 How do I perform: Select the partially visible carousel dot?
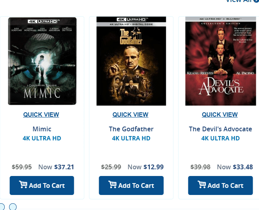point(2,207)
